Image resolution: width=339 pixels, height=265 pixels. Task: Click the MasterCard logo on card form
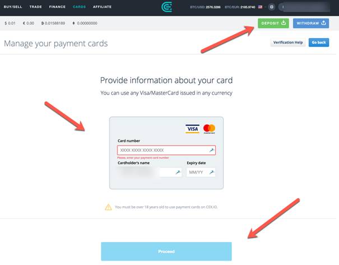click(209, 129)
